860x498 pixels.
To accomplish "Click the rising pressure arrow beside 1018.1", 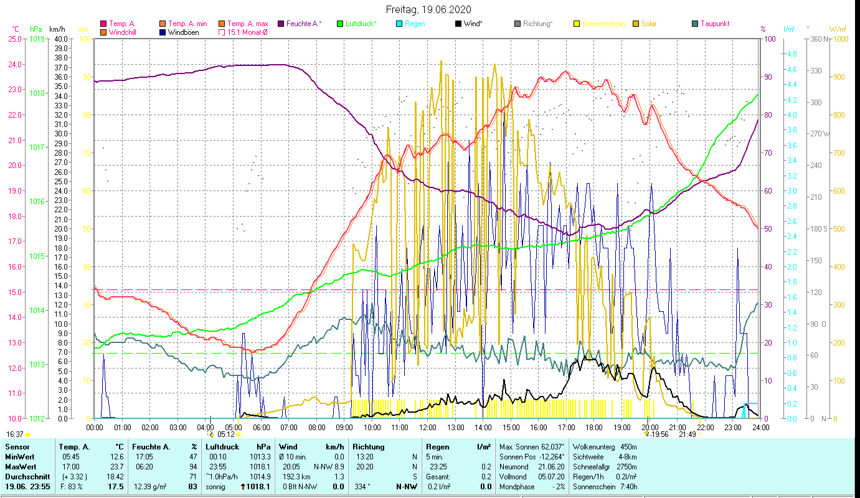I will (243, 487).
